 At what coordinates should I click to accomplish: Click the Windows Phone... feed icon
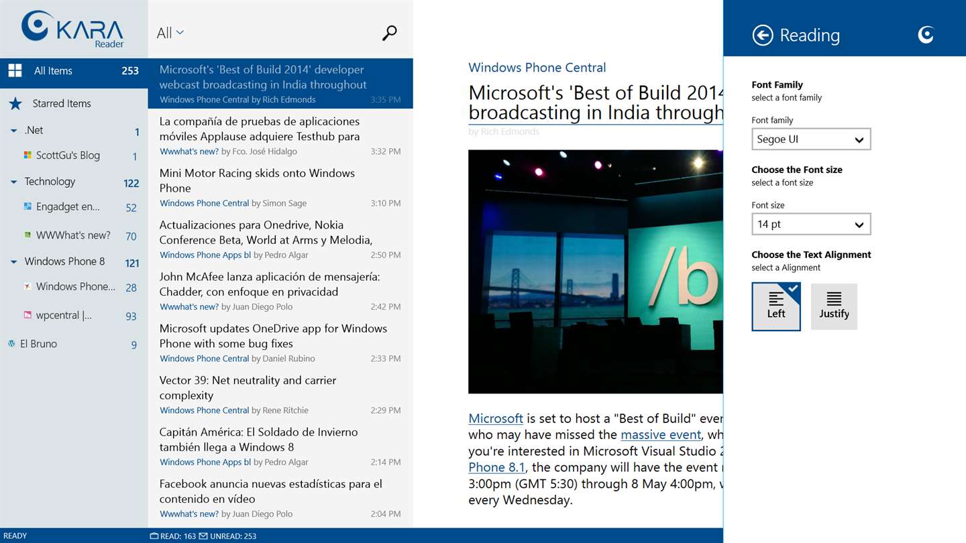pyautogui.click(x=28, y=286)
